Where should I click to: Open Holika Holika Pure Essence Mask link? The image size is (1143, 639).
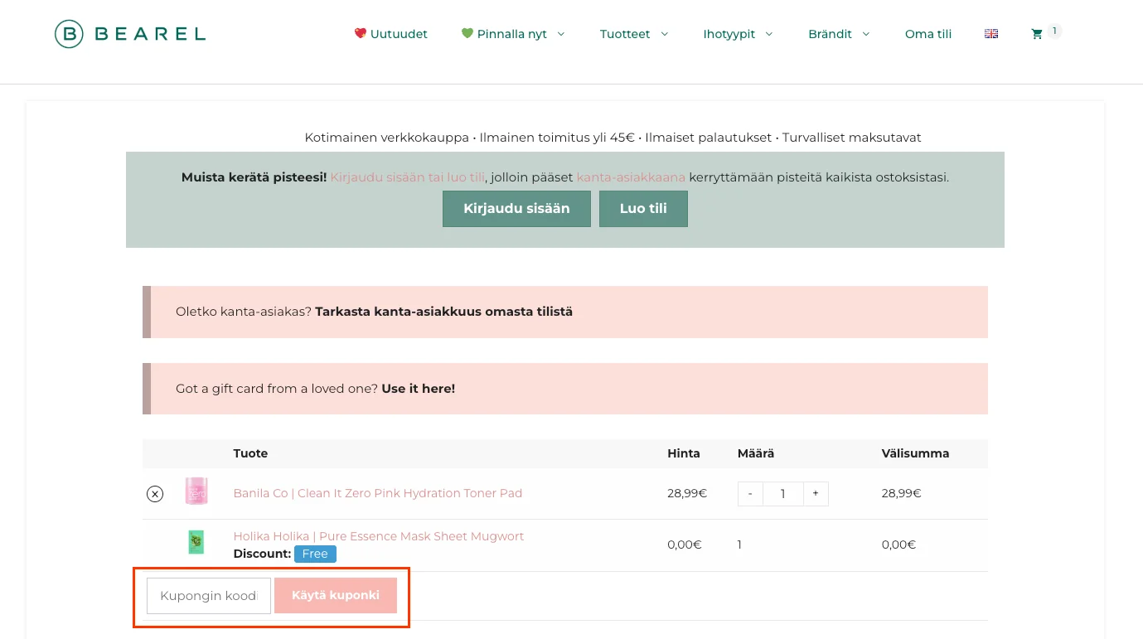tap(379, 536)
